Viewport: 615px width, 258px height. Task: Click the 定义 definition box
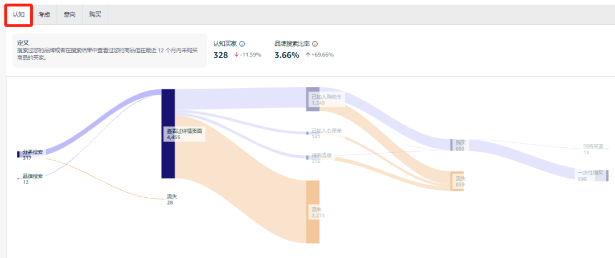click(109, 51)
